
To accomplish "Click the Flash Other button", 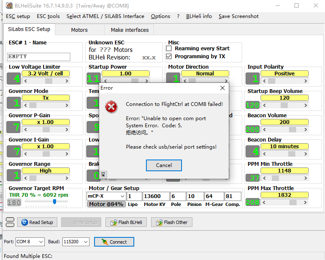I will tap(171, 222).
